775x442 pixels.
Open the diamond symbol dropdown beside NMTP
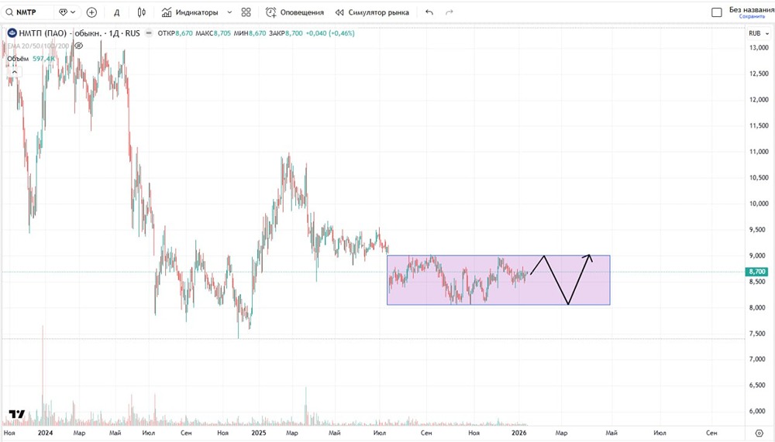67,12
